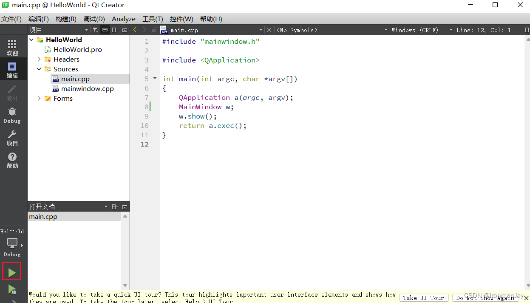Image resolution: width=530 pixels, height=303 pixels.
Task: Click on "mainwindow.h" include string
Action: 230,41
